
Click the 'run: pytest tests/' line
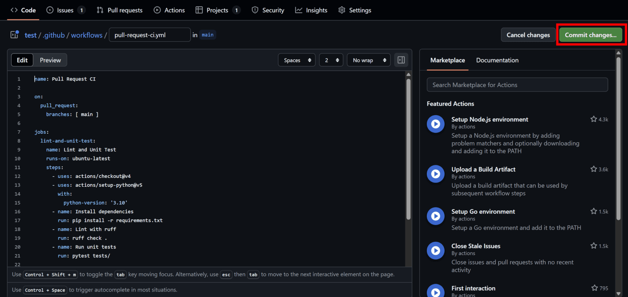point(84,256)
